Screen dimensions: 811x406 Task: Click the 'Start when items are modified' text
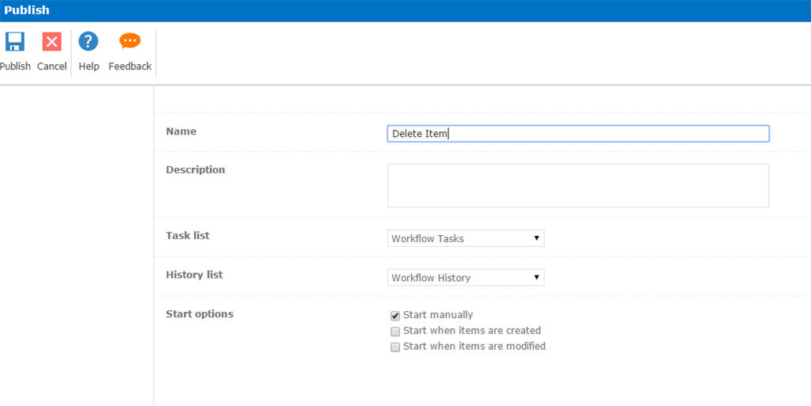474,347
